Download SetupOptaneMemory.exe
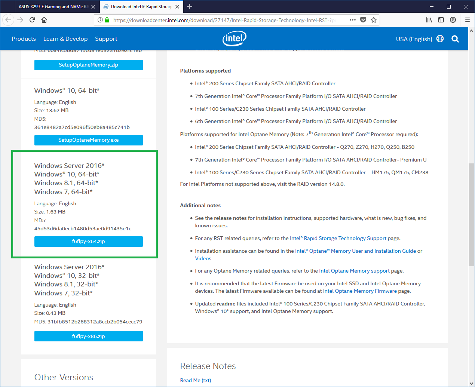The height and width of the screenshot is (387, 475). (x=89, y=140)
